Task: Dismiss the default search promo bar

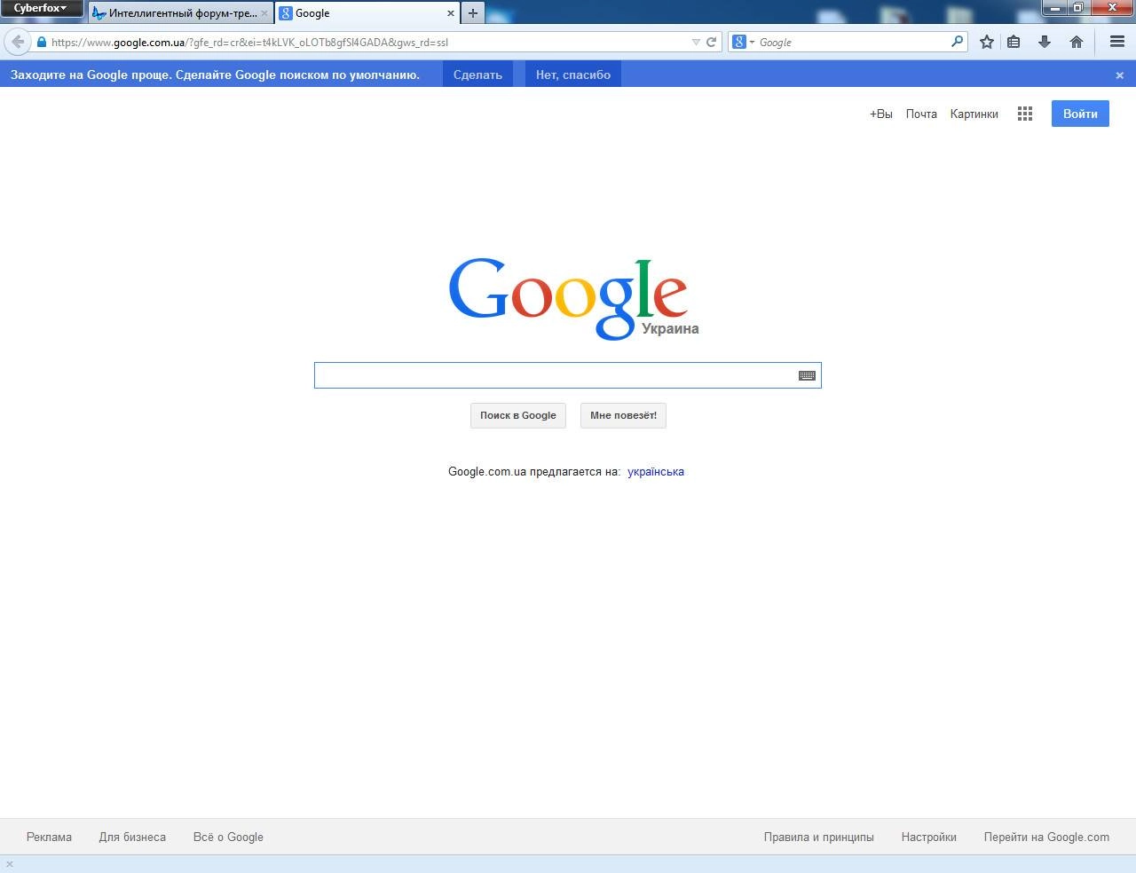Action: [1119, 75]
